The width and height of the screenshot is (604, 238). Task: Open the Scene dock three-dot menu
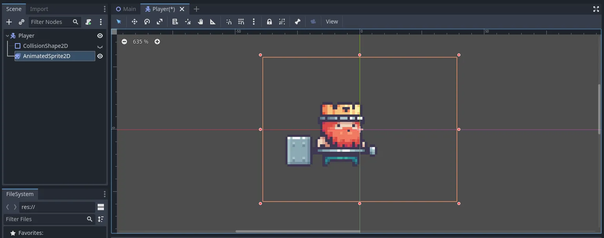[x=104, y=9]
